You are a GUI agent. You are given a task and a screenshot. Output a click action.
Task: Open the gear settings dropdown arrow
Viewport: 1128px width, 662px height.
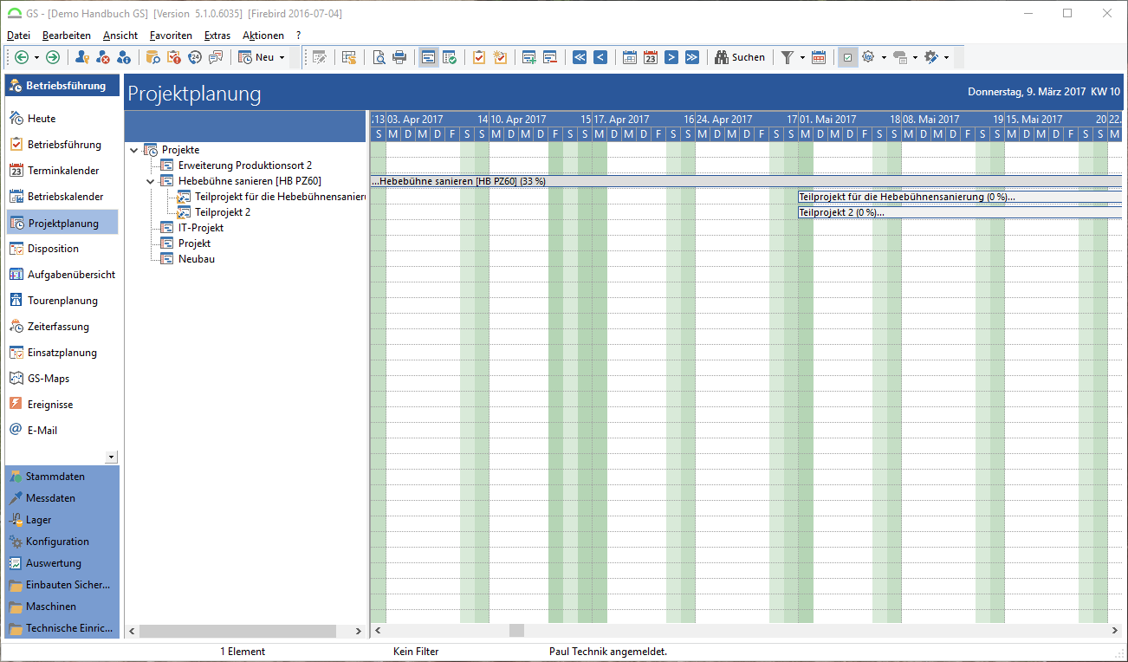click(884, 57)
